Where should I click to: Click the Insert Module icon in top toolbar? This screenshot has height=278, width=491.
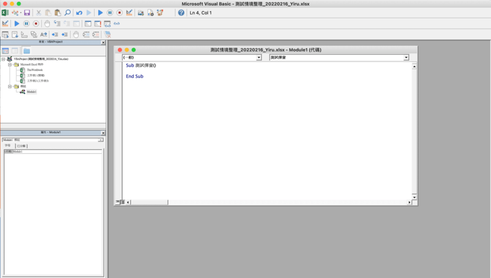click(x=14, y=13)
